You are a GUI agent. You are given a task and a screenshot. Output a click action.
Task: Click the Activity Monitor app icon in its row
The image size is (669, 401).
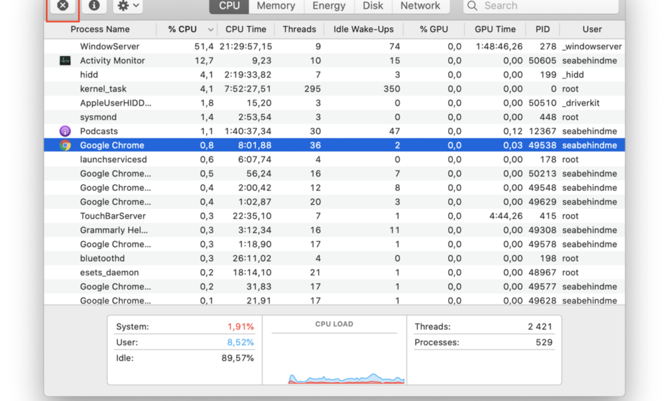(x=64, y=60)
